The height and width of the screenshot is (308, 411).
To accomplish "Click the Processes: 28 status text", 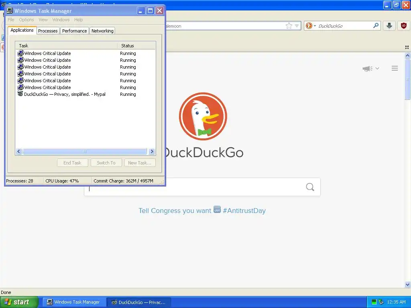I will (x=20, y=181).
